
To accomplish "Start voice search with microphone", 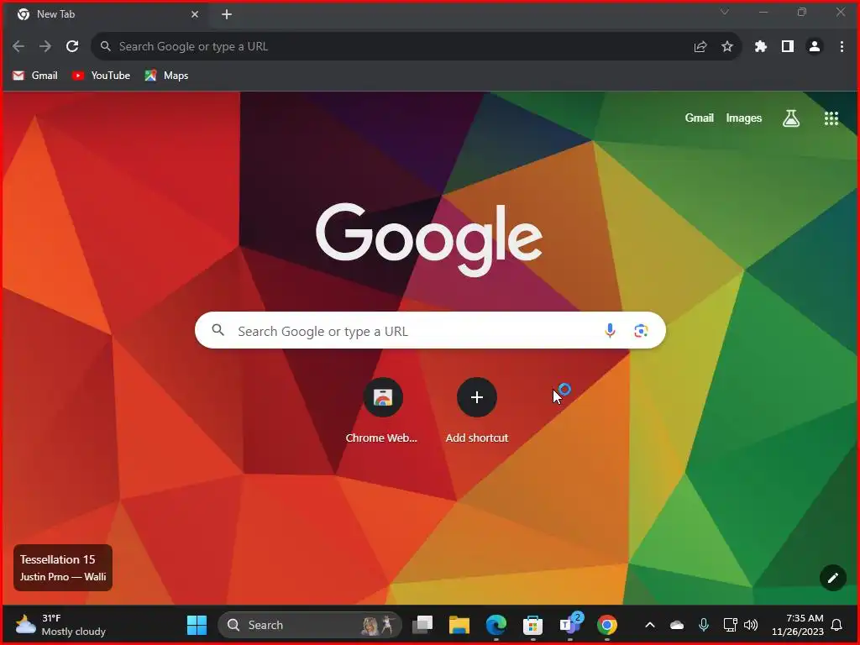I will (610, 331).
